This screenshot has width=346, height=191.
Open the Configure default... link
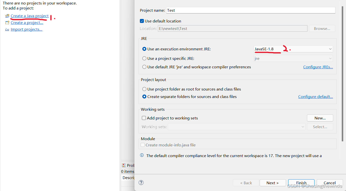(315, 97)
